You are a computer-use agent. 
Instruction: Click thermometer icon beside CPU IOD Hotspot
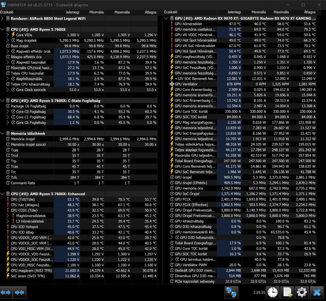coord(8,227)
